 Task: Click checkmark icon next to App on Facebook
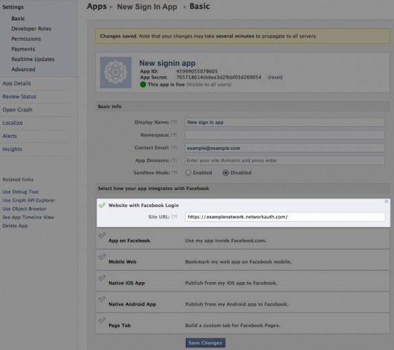point(102,235)
